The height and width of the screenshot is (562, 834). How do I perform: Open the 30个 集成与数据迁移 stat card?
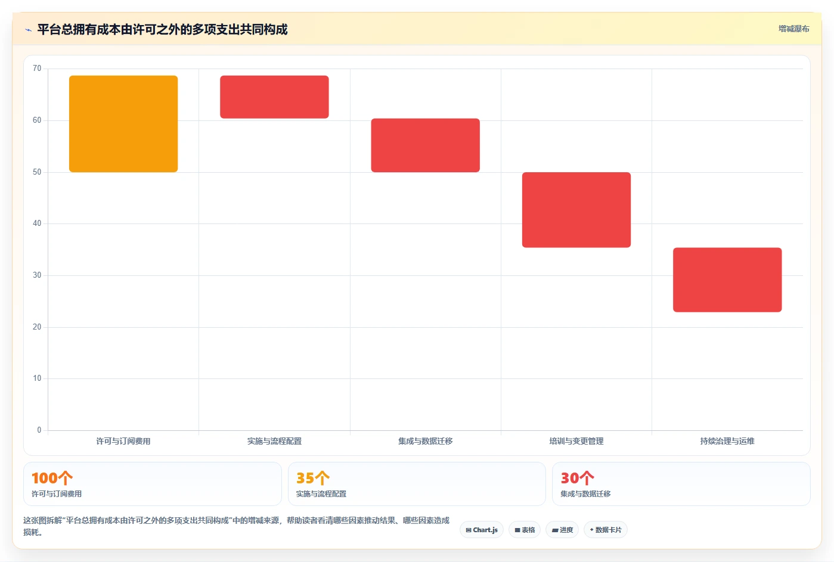tap(681, 484)
